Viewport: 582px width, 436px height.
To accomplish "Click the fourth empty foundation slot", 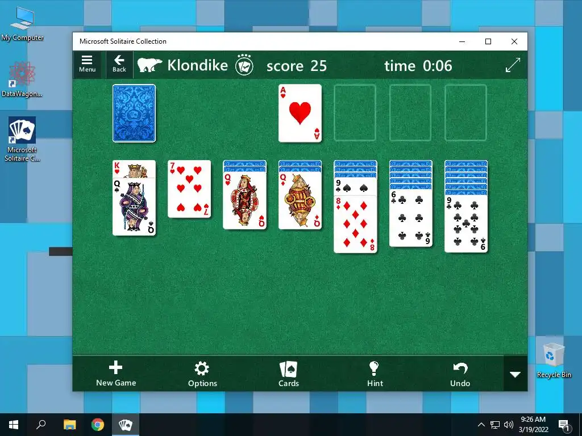I will (466, 113).
